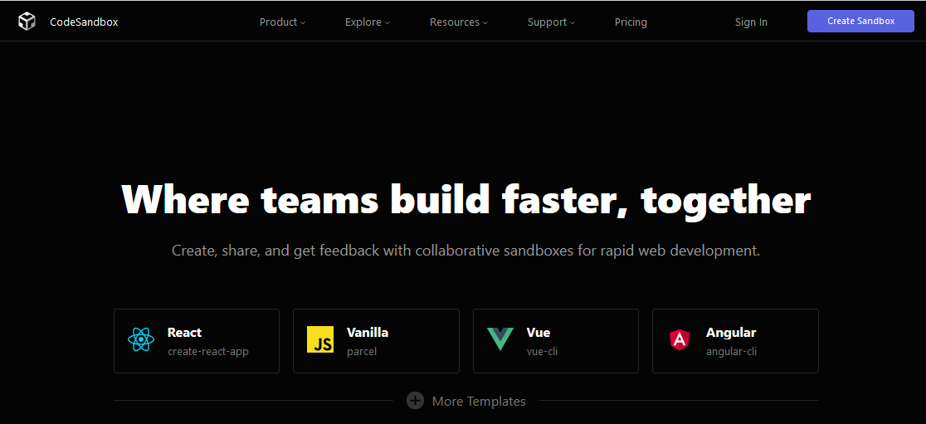
Task: Click the red Angular shield icon
Action: 679,339
